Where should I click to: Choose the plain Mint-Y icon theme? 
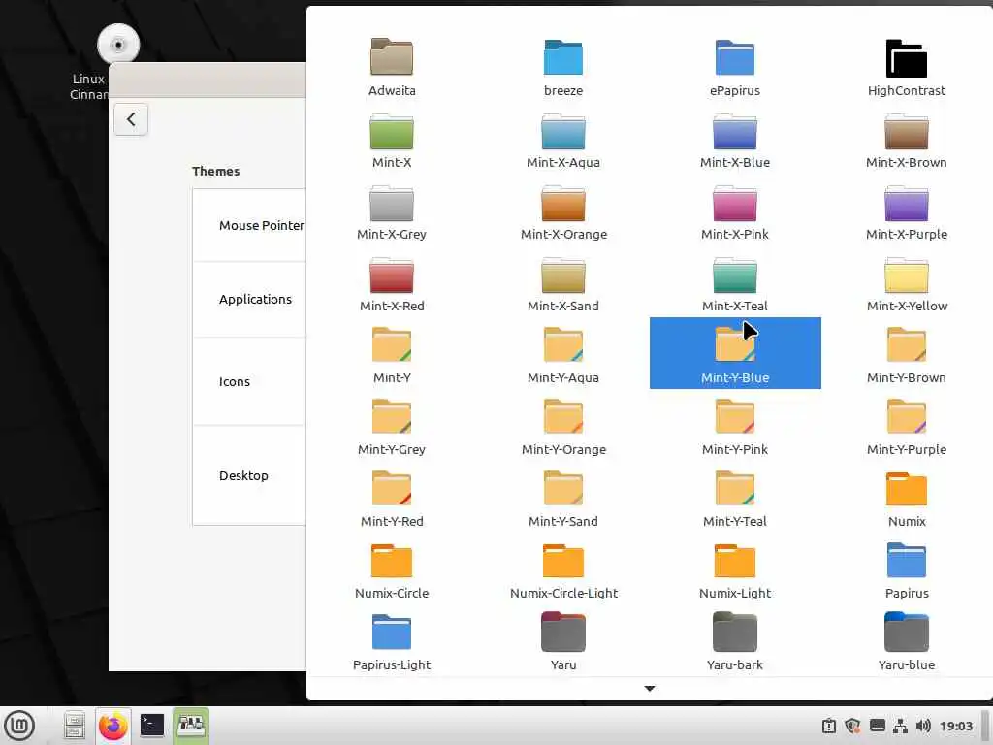pyautogui.click(x=392, y=353)
